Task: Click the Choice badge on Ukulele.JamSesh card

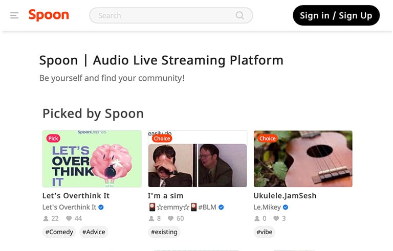Action: click(x=268, y=138)
